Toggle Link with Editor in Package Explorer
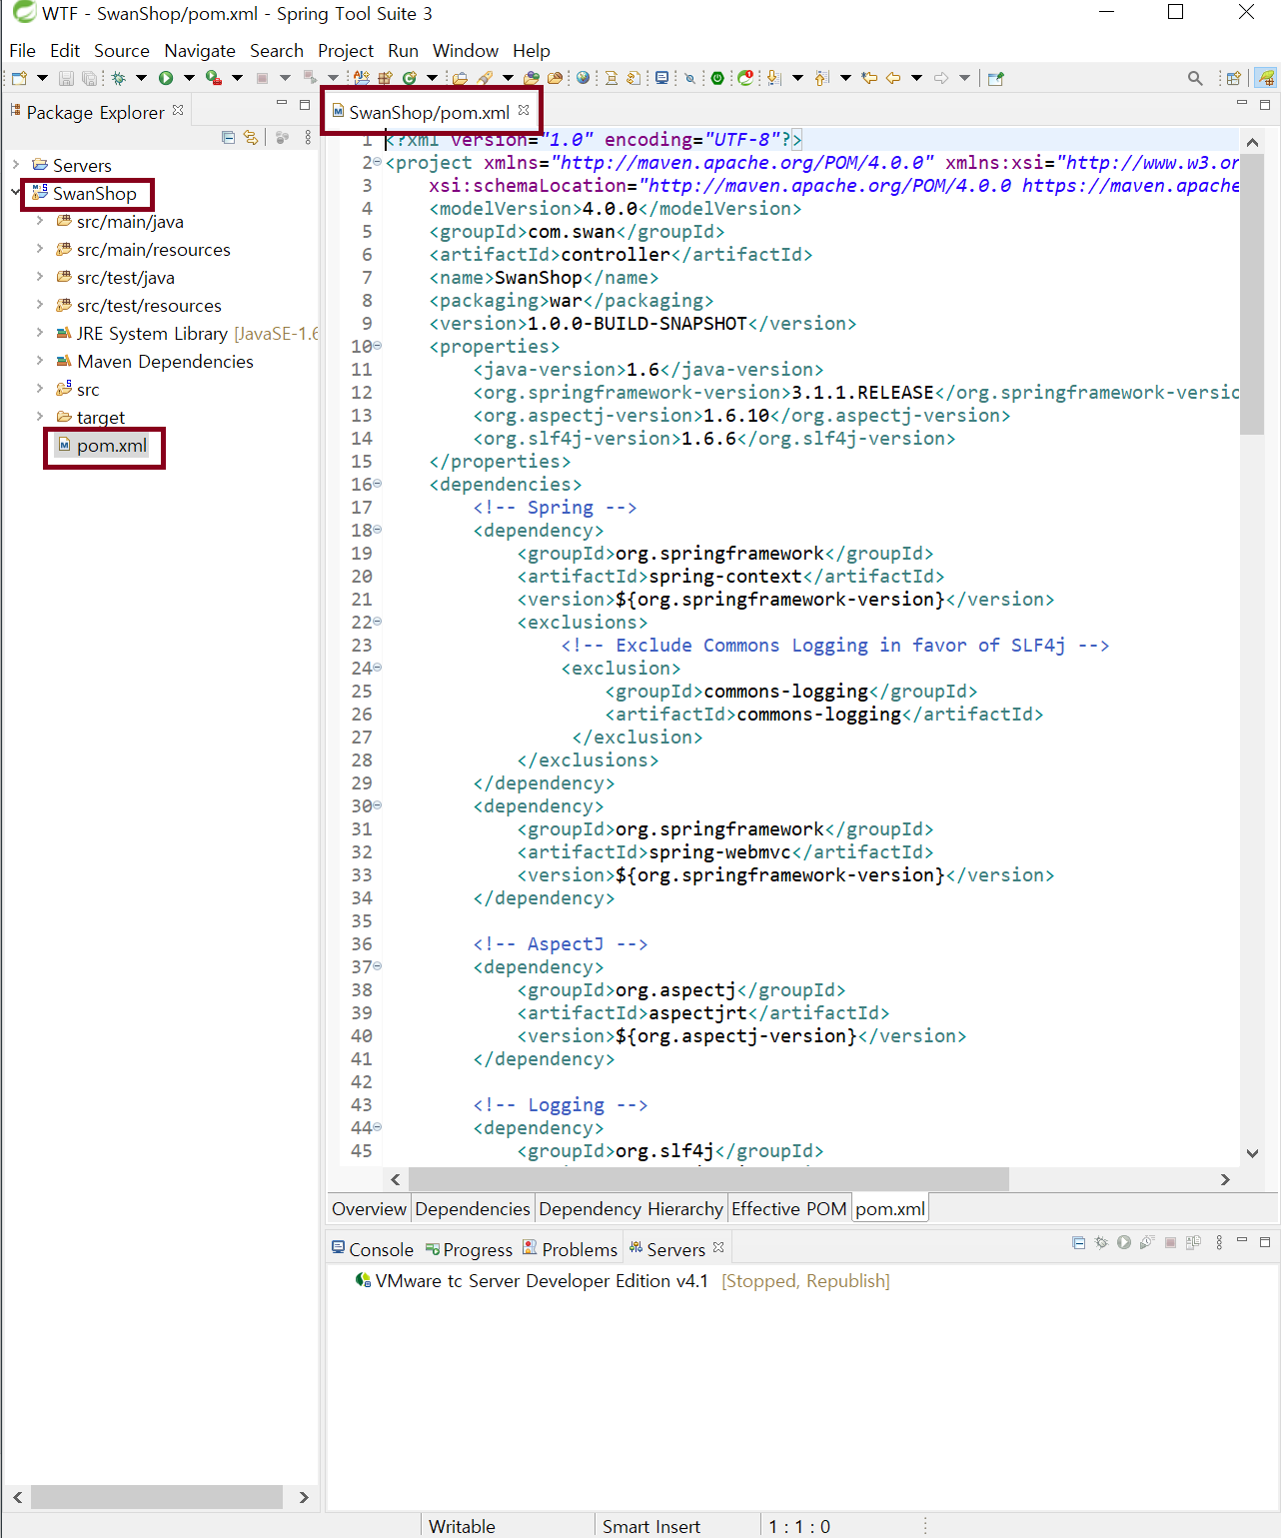This screenshot has width=1281, height=1538. pyautogui.click(x=251, y=138)
